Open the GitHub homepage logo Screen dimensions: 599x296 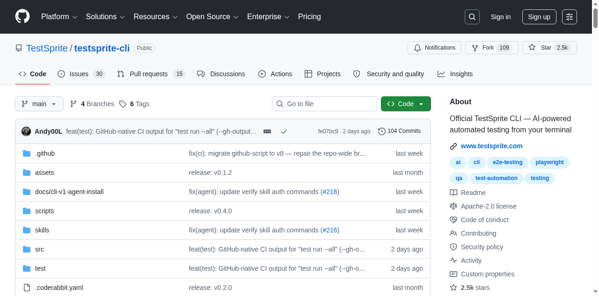coord(22,16)
